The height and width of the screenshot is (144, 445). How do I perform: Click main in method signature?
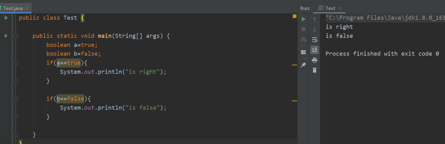click(105, 36)
